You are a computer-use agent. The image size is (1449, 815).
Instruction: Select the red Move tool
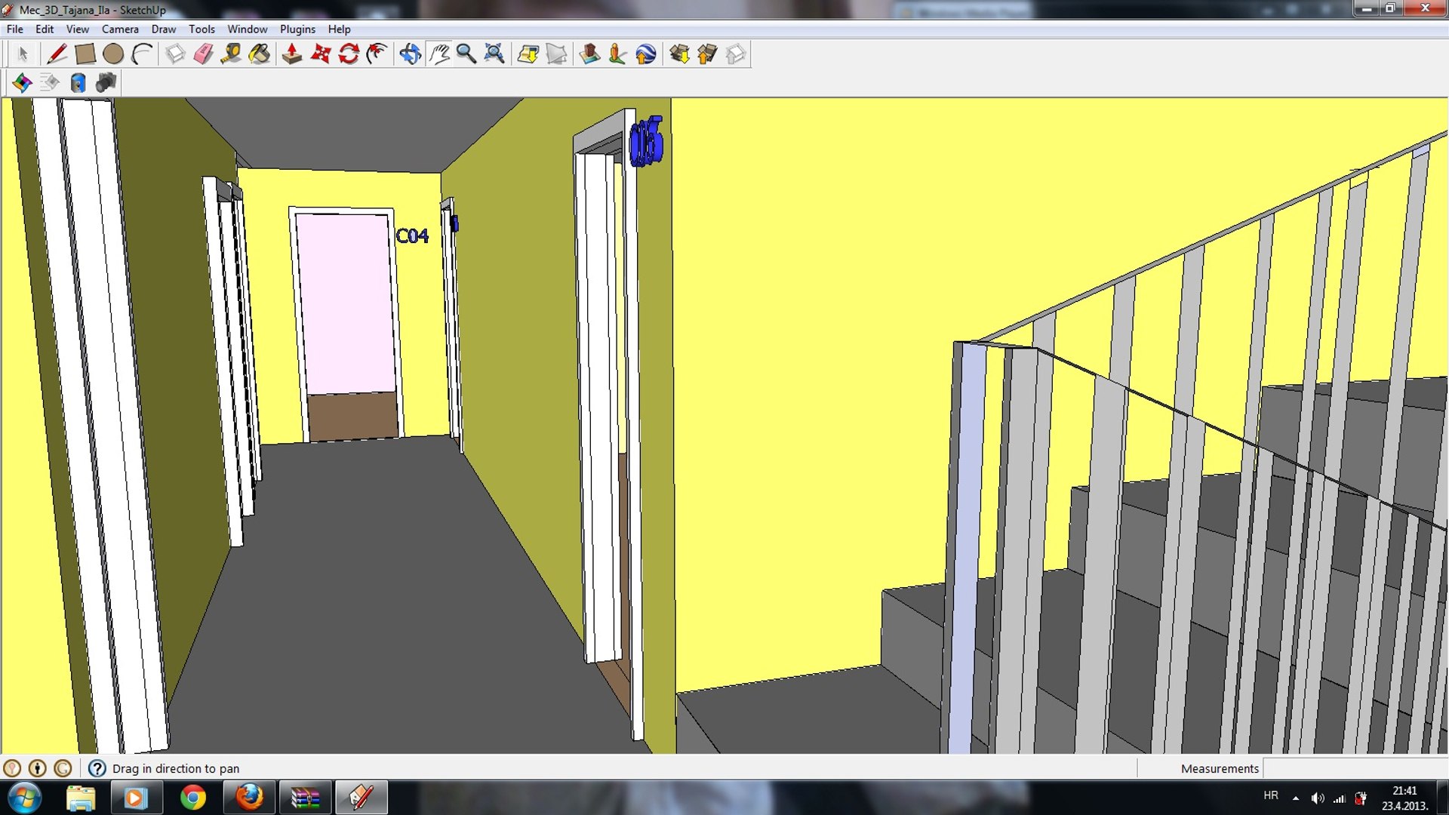point(321,54)
